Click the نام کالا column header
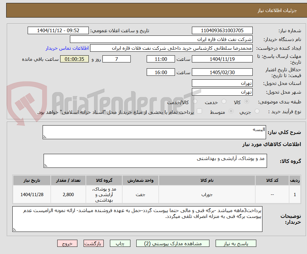307x254 pixels. point(207,180)
